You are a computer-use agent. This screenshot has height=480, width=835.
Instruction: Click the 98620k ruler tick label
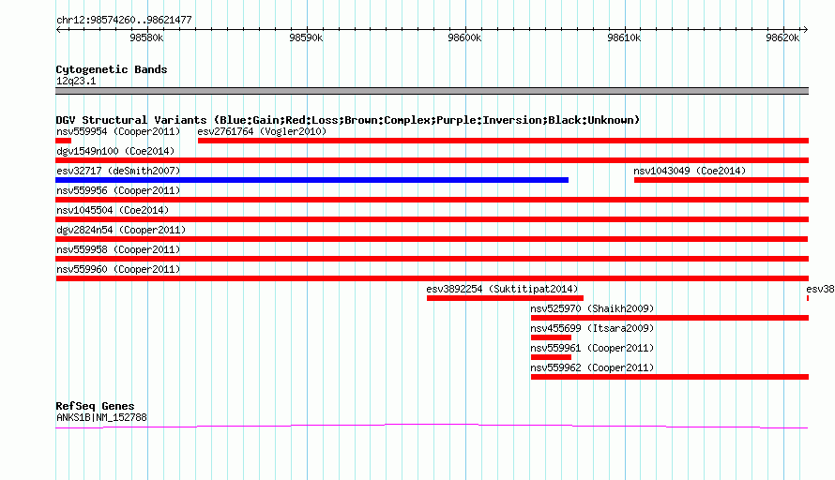click(782, 37)
